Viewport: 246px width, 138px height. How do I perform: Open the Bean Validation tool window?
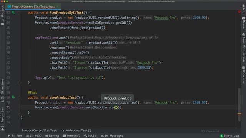click(243, 48)
